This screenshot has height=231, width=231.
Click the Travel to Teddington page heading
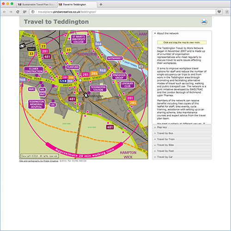coord(56,22)
